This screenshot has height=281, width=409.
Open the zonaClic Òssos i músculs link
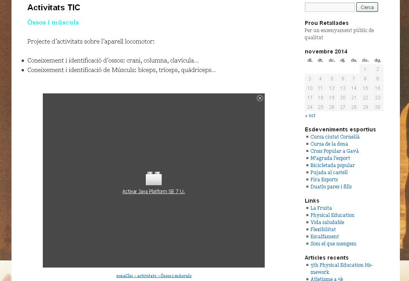(x=154, y=275)
